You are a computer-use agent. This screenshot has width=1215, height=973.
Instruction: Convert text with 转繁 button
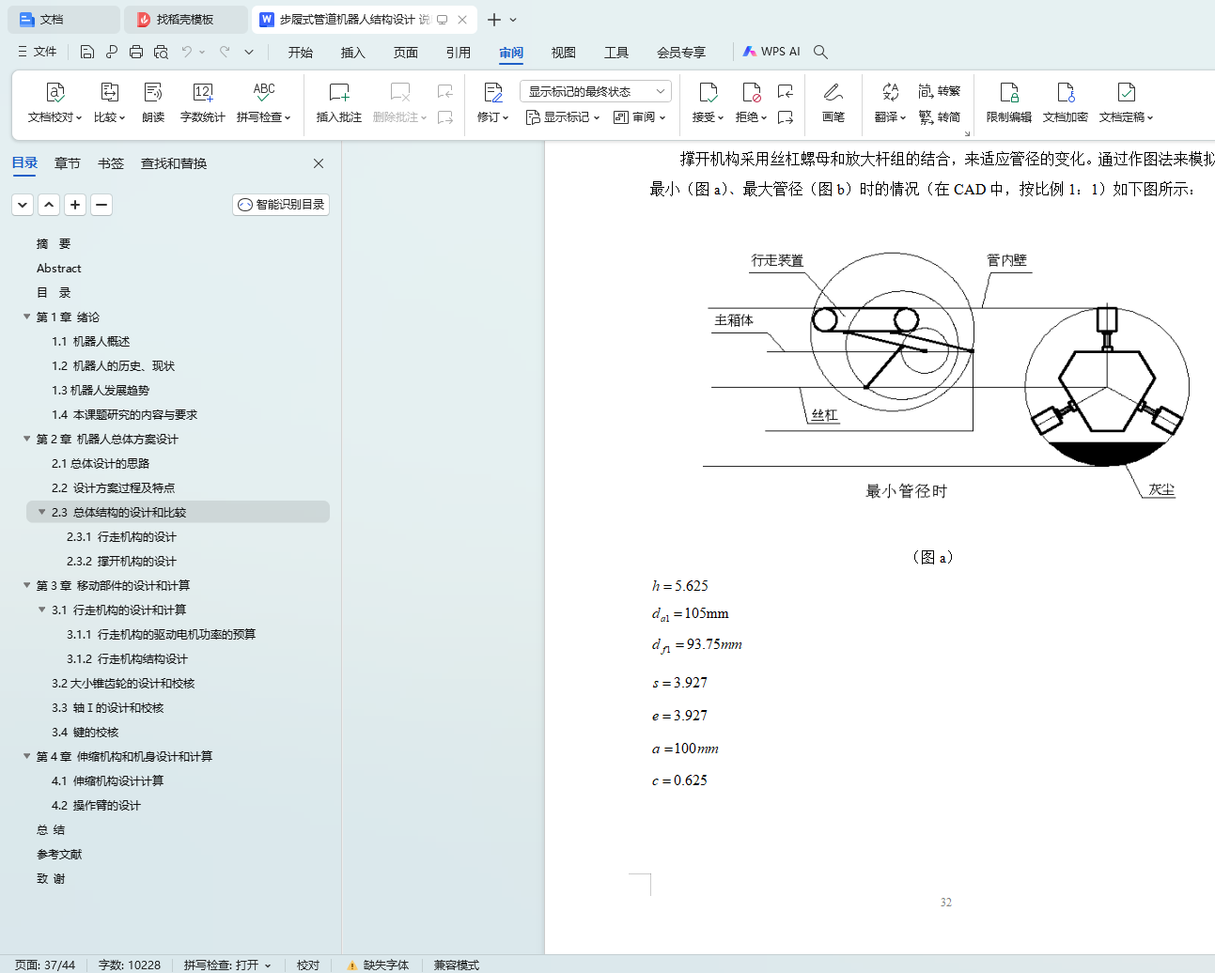940,91
